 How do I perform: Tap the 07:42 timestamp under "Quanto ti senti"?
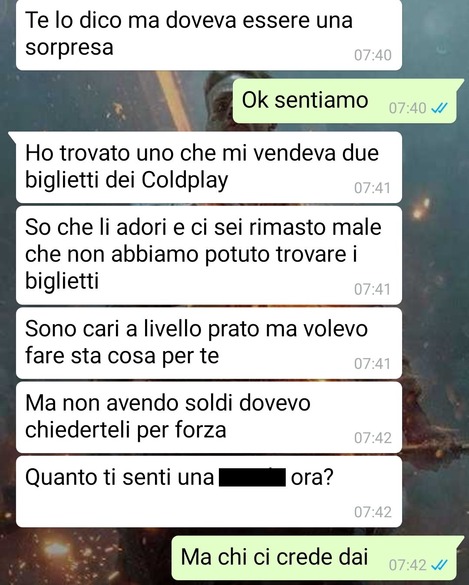point(373,512)
